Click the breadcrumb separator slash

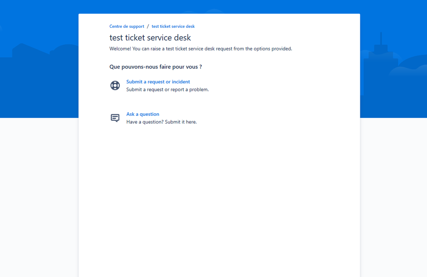pos(148,26)
